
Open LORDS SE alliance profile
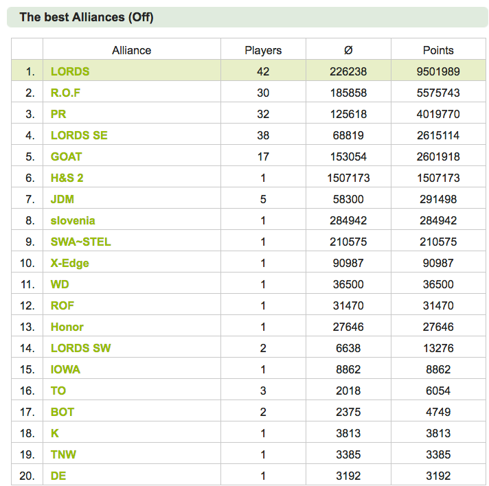(79, 135)
